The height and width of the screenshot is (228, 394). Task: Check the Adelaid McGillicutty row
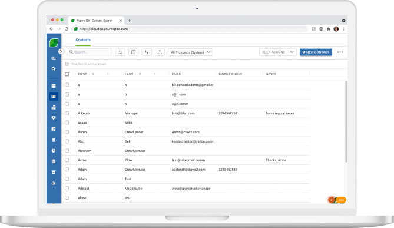coord(67,188)
